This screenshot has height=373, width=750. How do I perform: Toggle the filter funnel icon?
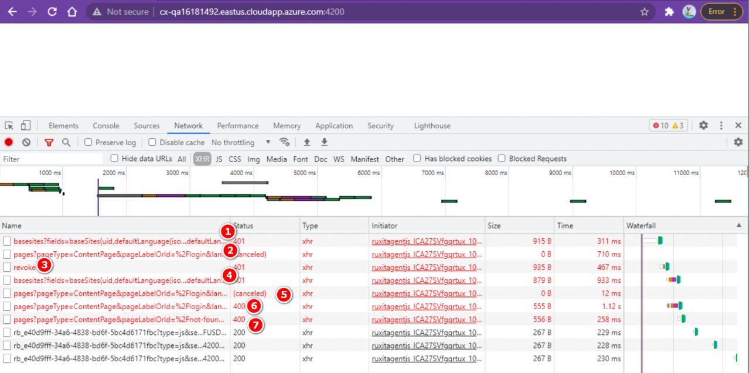point(49,142)
